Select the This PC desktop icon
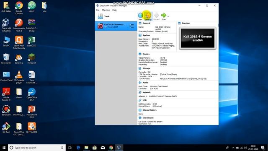268x151 pixels. 6,42
